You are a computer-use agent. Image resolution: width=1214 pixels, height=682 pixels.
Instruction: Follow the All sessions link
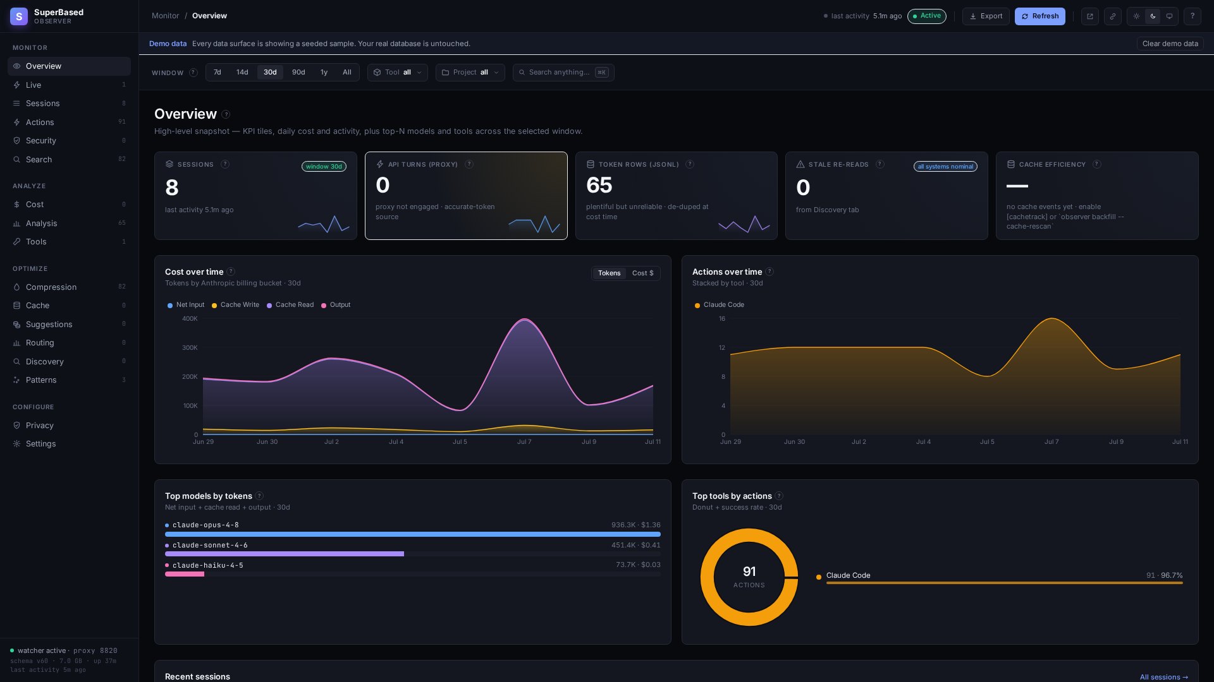(x=1163, y=677)
